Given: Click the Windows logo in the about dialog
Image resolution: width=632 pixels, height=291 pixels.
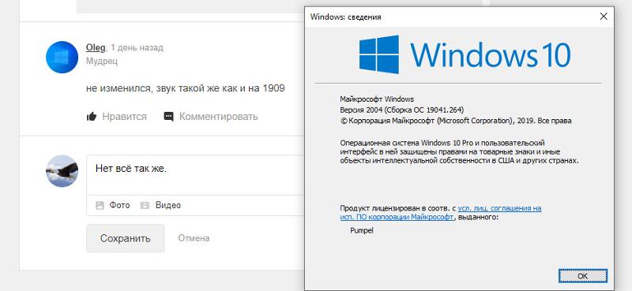Looking at the screenshot, I should coord(379,54).
